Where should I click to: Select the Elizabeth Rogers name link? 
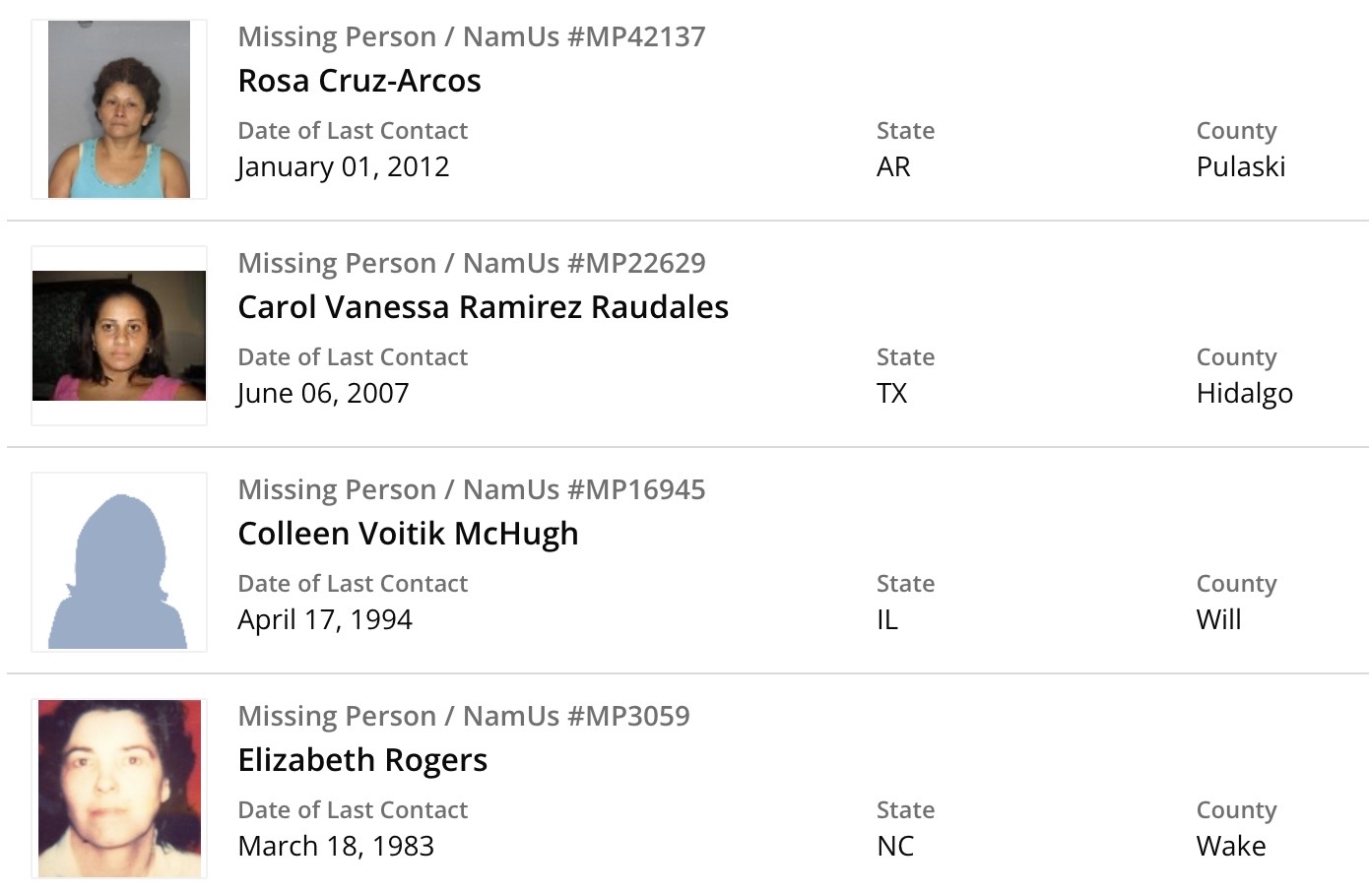(x=362, y=760)
